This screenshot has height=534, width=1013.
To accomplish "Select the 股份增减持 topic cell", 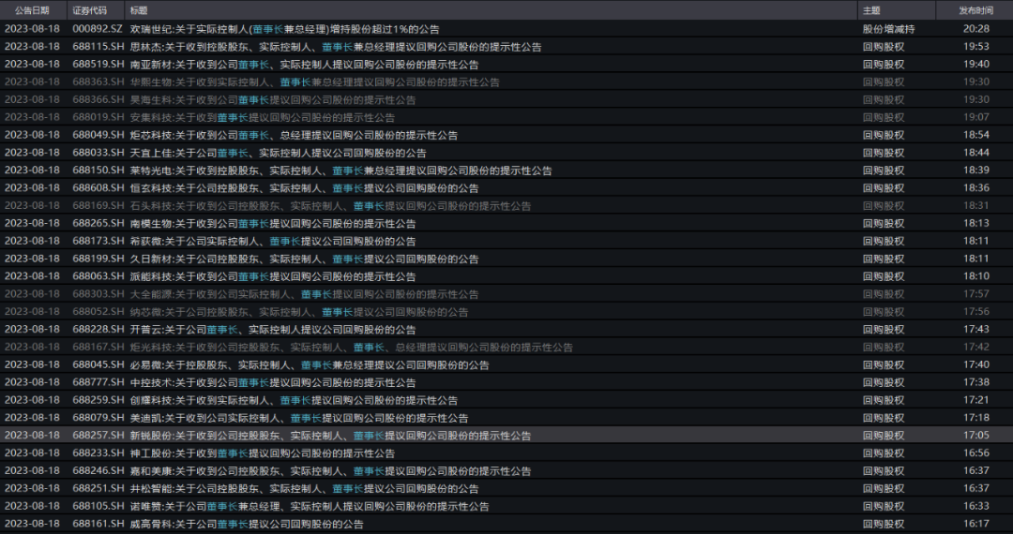I will pos(888,29).
